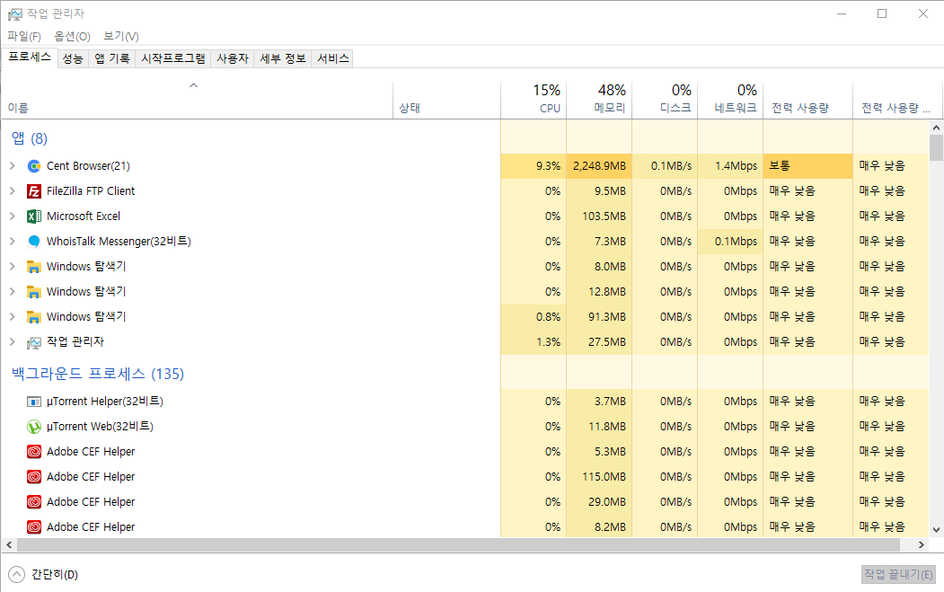This screenshot has width=944, height=592.
Task: Click the 보통 power usage cell
Action: (808, 165)
